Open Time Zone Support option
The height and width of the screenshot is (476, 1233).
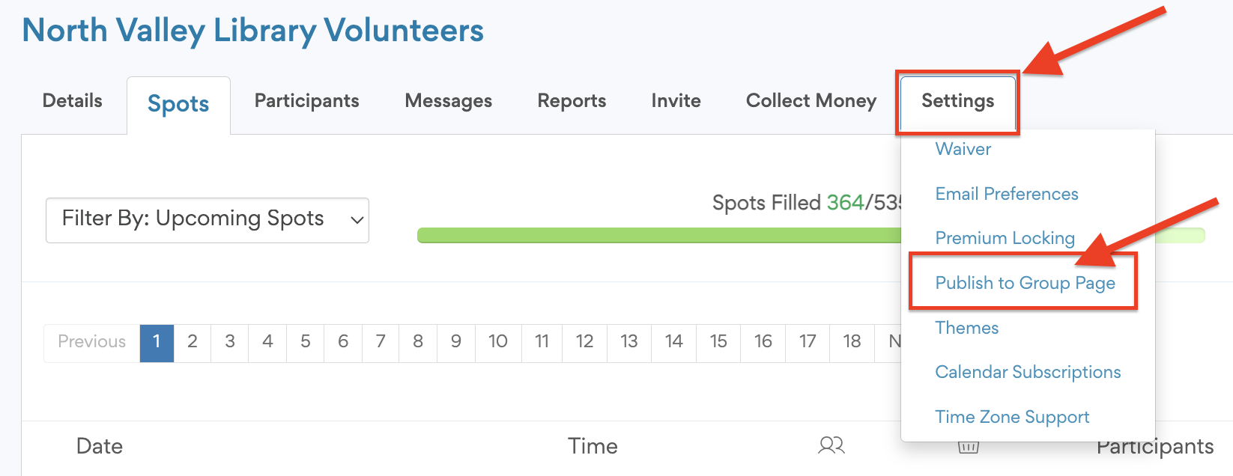pyautogui.click(x=1012, y=417)
